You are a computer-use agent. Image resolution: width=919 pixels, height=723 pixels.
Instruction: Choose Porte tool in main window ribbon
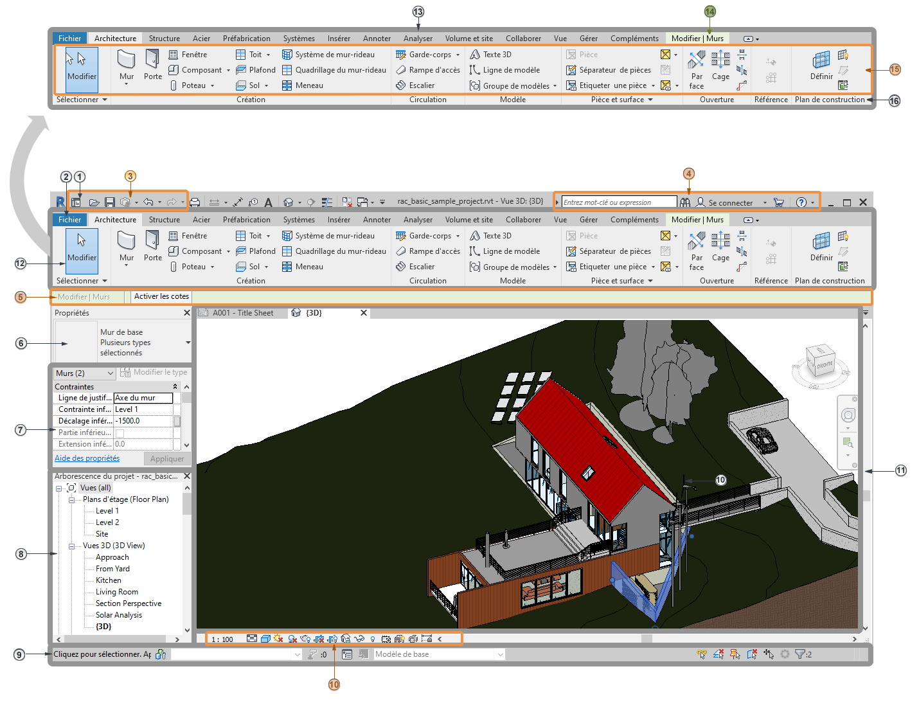point(153,247)
